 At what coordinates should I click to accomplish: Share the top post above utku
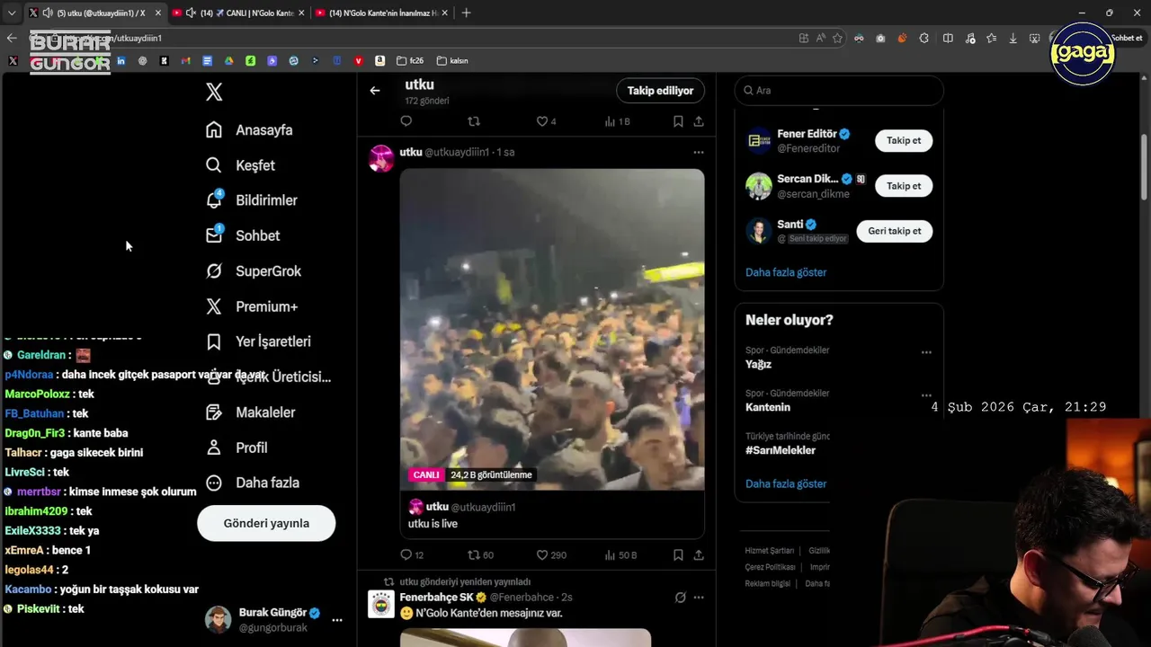[699, 121]
